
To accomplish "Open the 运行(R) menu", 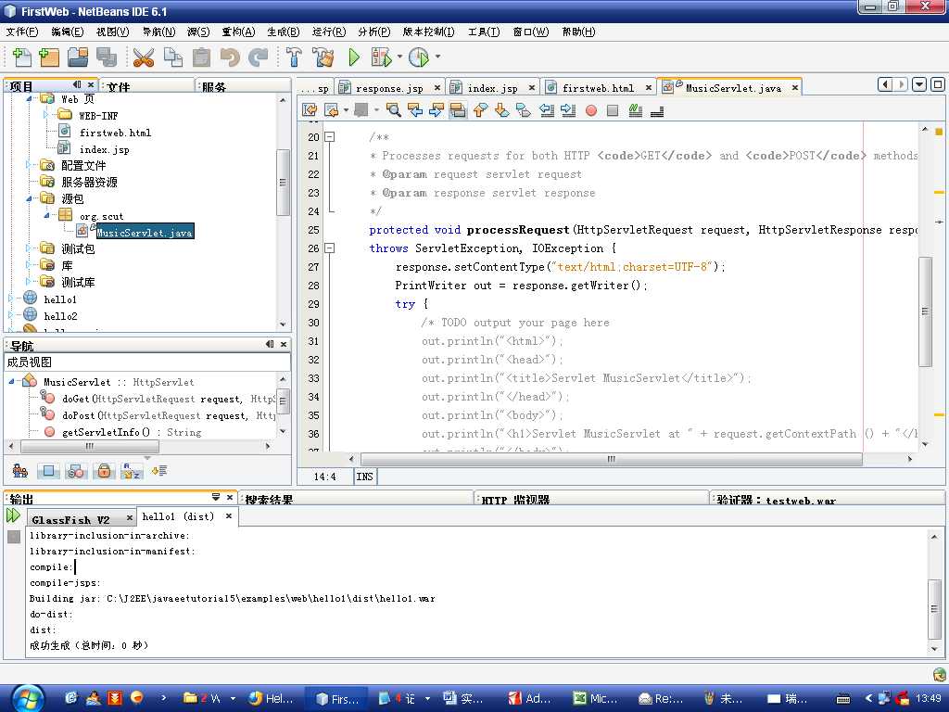I will click(x=329, y=32).
